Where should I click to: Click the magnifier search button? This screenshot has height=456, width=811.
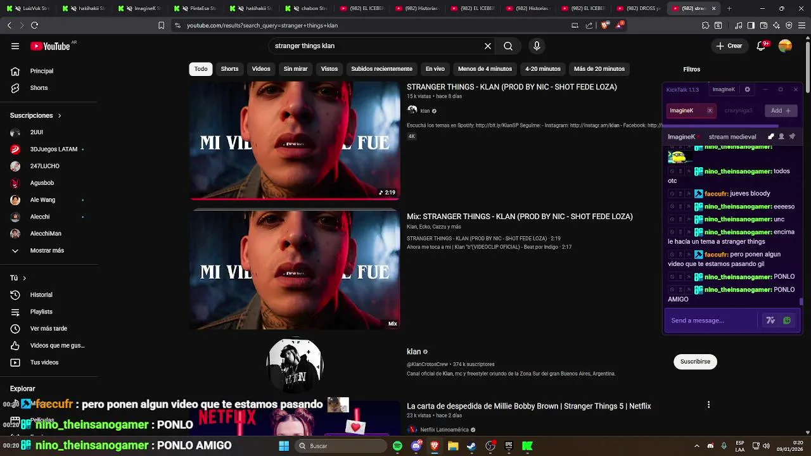pos(508,46)
